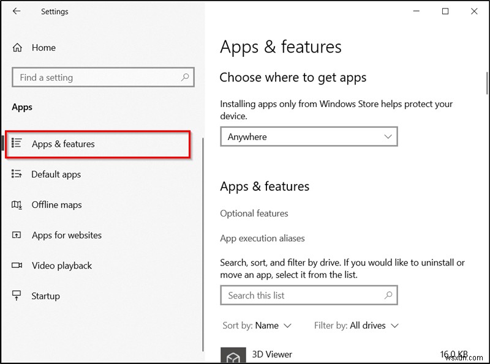Image resolution: width=490 pixels, height=364 pixels.
Task: Select the 3D Viewer list entry
Action: coord(272,354)
